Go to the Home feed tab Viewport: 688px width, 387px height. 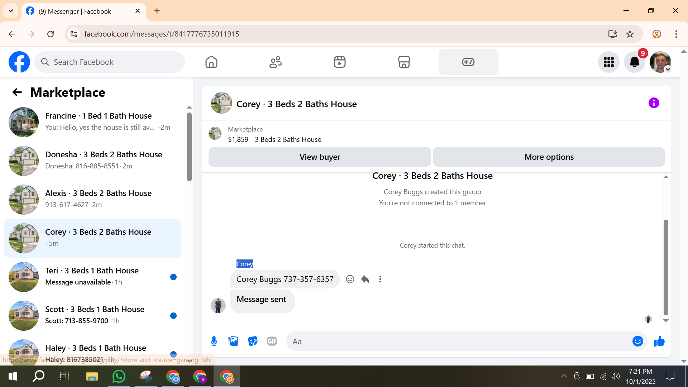click(x=211, y=62)
